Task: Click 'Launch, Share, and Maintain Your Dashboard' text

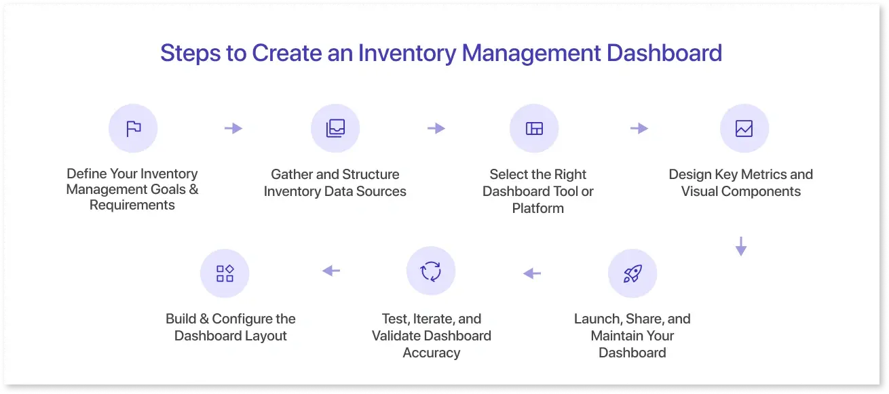Action: point(632,336)
